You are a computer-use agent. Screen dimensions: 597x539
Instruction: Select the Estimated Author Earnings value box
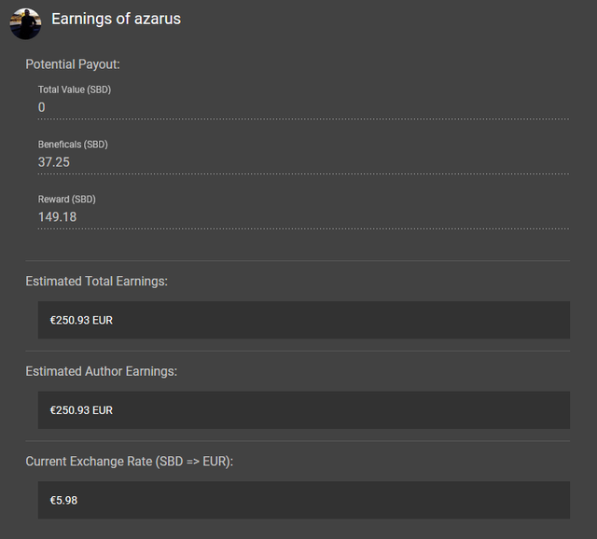pyautogui.click(x=303, y=410)
